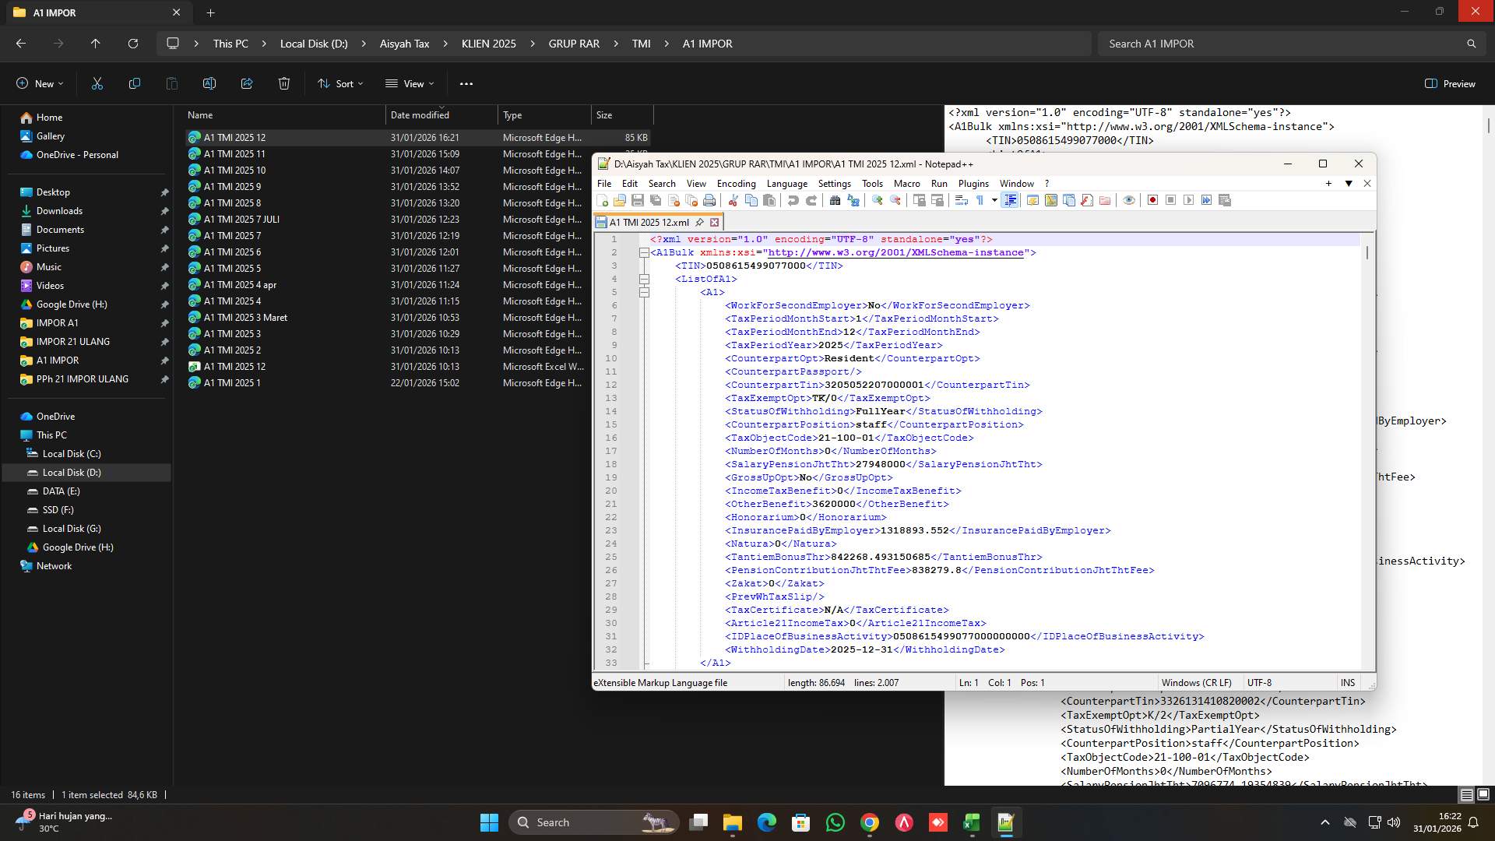Start recording a macro in Notepad++
Image resolution: width=1495 pixels, height=841 pixels.
(1153, 200)
